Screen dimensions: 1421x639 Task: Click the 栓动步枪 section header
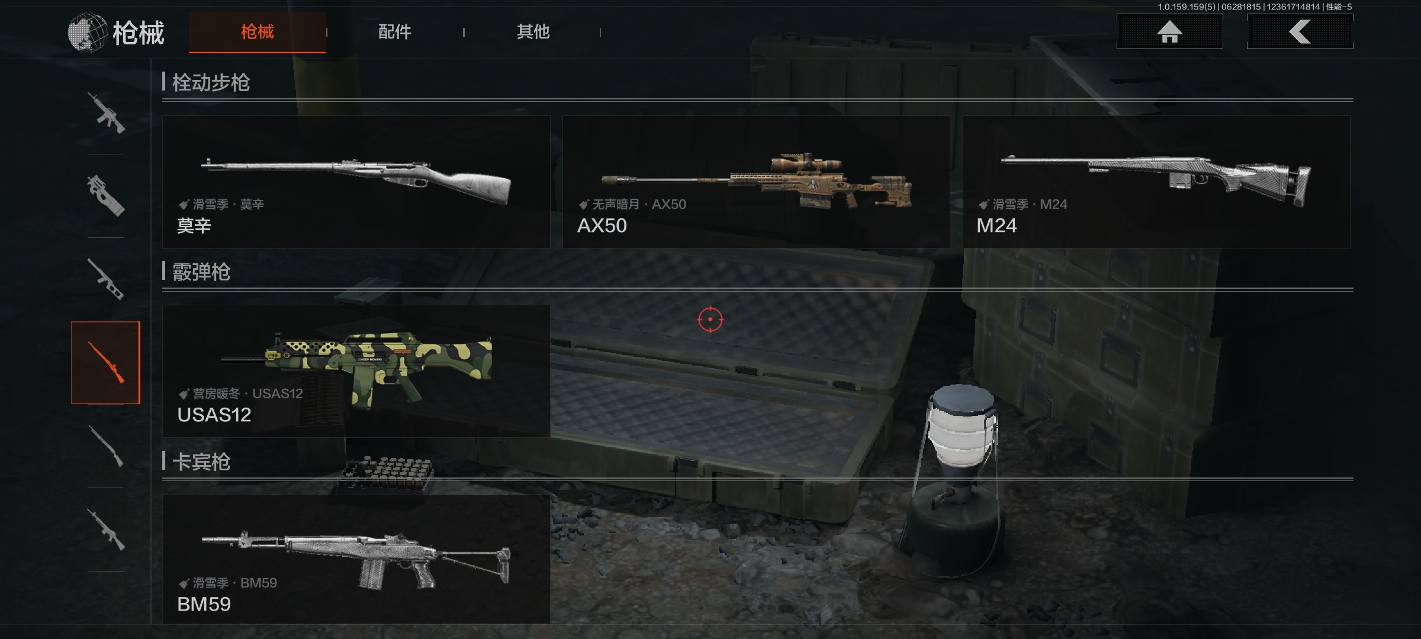click(x=211, y=82)
